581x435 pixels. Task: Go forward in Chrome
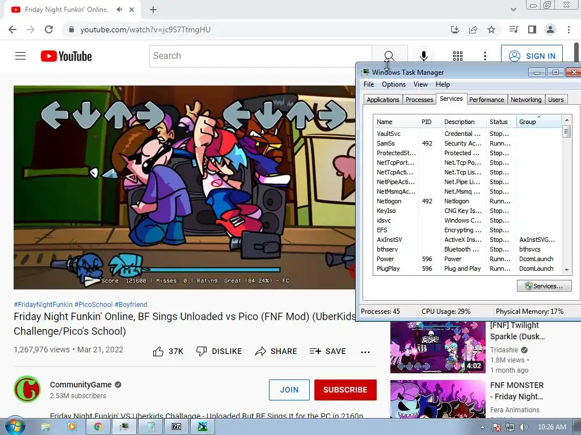click(x=31, y=29)
